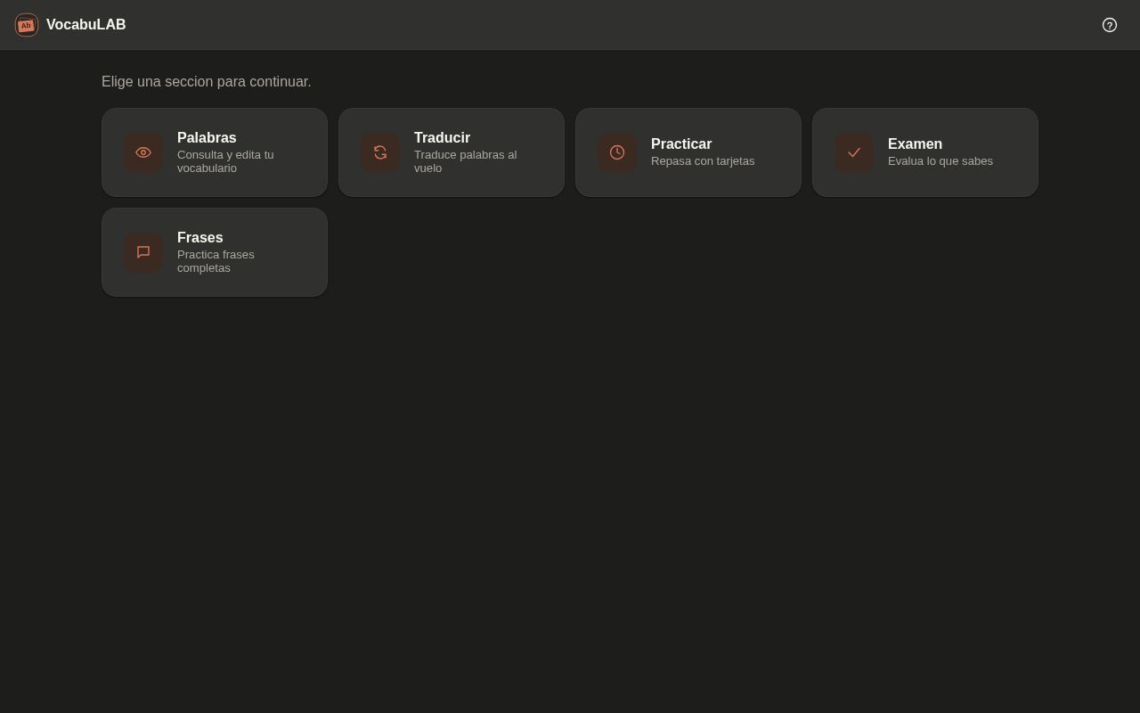This screenshot has height=713, width=1140.
Task: Click the VocabuLAB logo icon
Action: (27, 25)
